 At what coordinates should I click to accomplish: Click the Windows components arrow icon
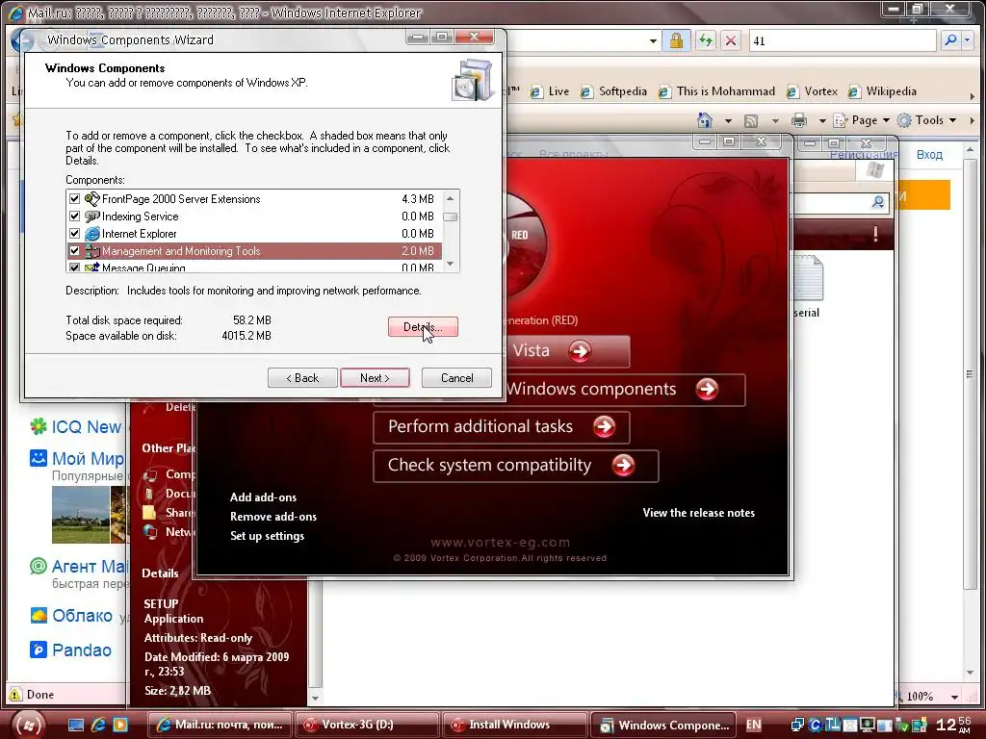point(707,389)
